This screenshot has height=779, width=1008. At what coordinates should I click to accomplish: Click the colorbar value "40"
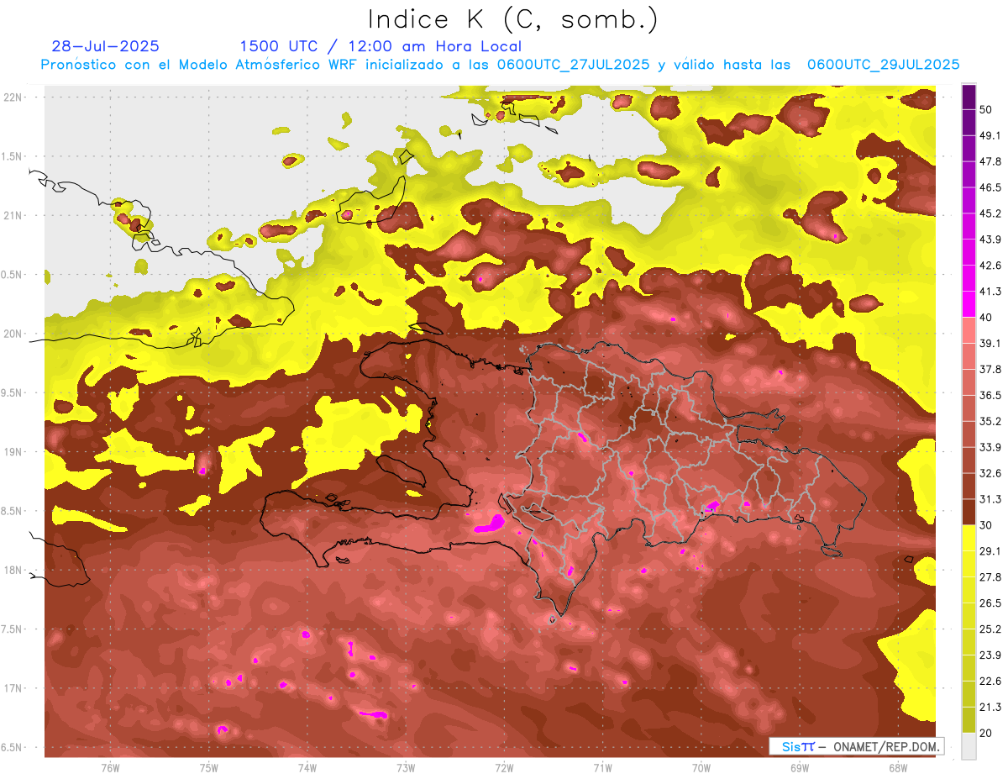986,318
